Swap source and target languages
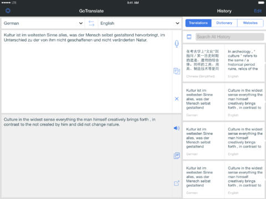The height and width of the screenshot is (199, 266). (x=91, y=23)
